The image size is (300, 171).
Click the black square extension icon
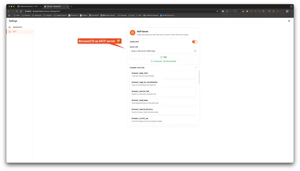coord(239,11)
